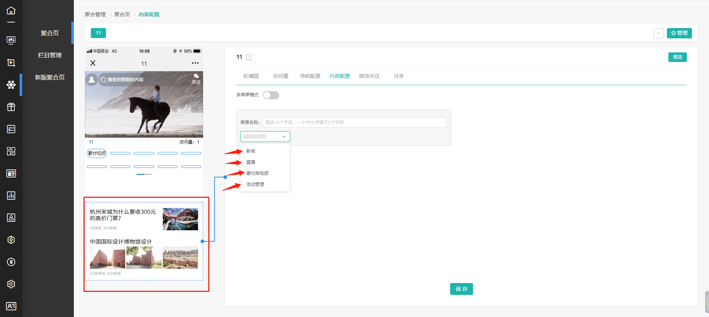Open the bar chart statistics icon
Viewport: 709px width, 317px height.
pyautogui.click(x=11, y=196)
